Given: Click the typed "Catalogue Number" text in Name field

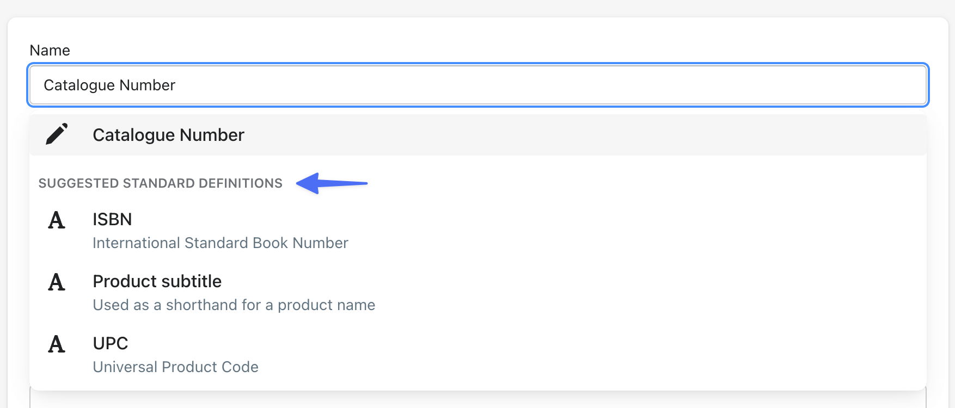Looking at the screenshot, I should tap(109, 85).
